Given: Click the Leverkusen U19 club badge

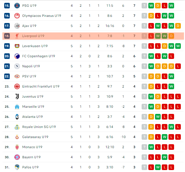Looking at the screenshot, I should point(17,46).
